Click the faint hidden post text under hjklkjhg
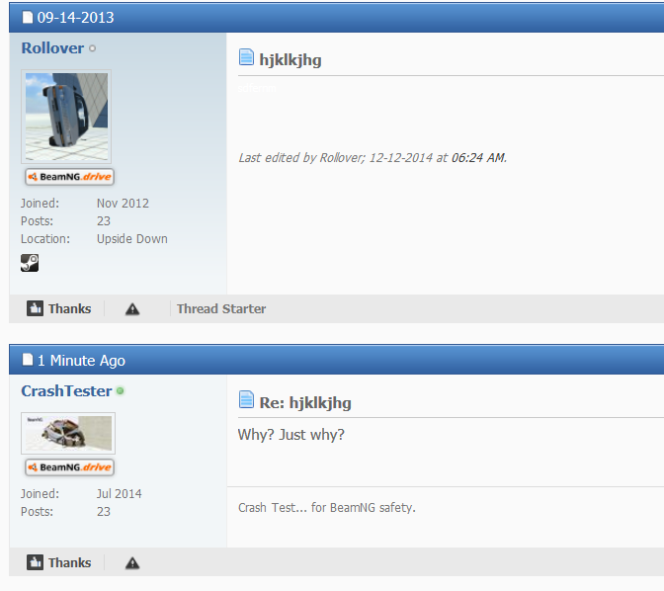The image size is (664, 591). (x=257, y=88)
